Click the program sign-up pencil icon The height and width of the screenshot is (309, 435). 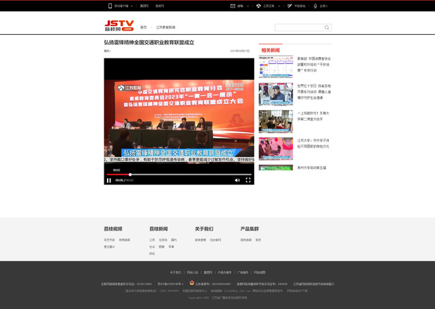click(x=289, y=5)
